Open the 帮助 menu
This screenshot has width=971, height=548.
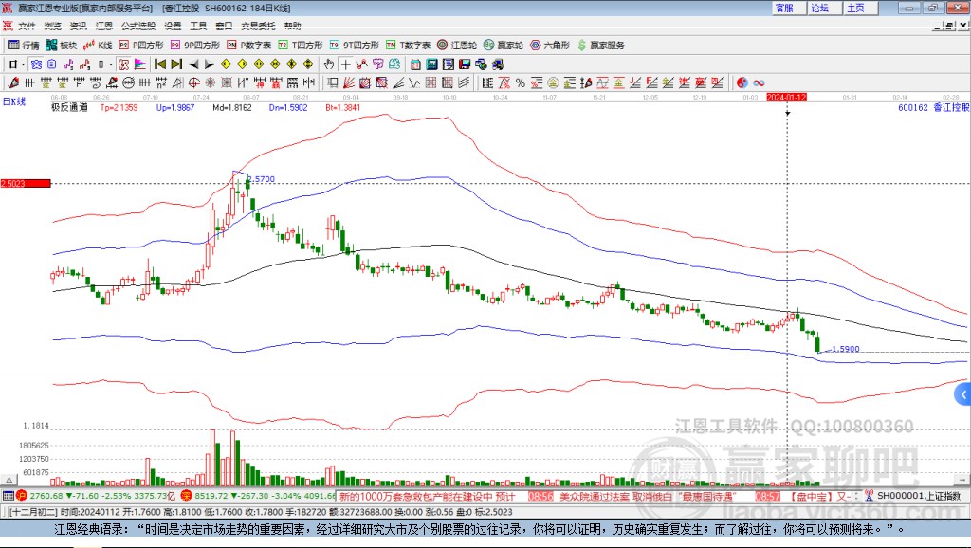(292, 26)
